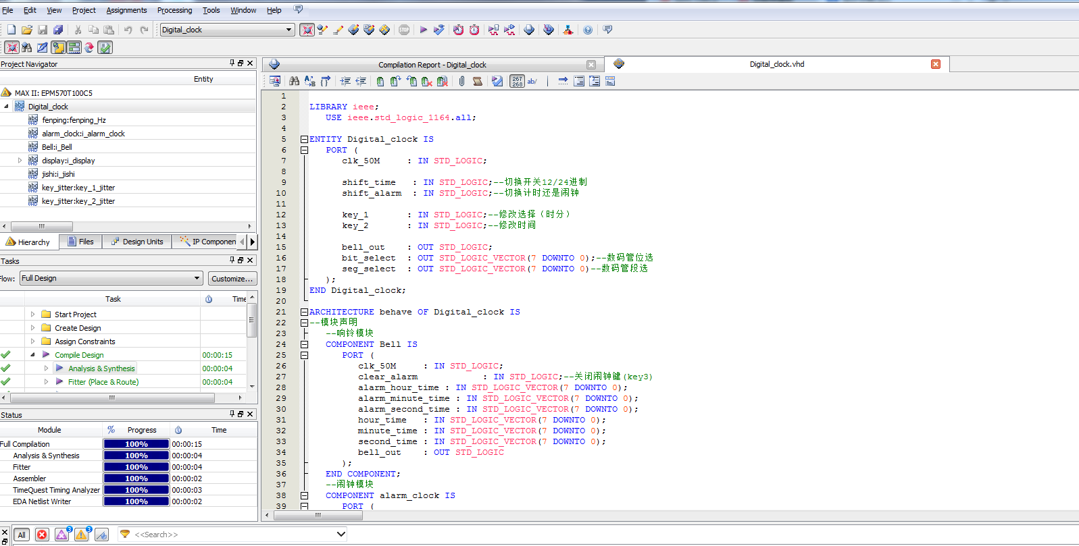The width and height of the screenshot is (1079, 546).
Task: Click the Start Compilation play icon
Action: tap(424, 30)
